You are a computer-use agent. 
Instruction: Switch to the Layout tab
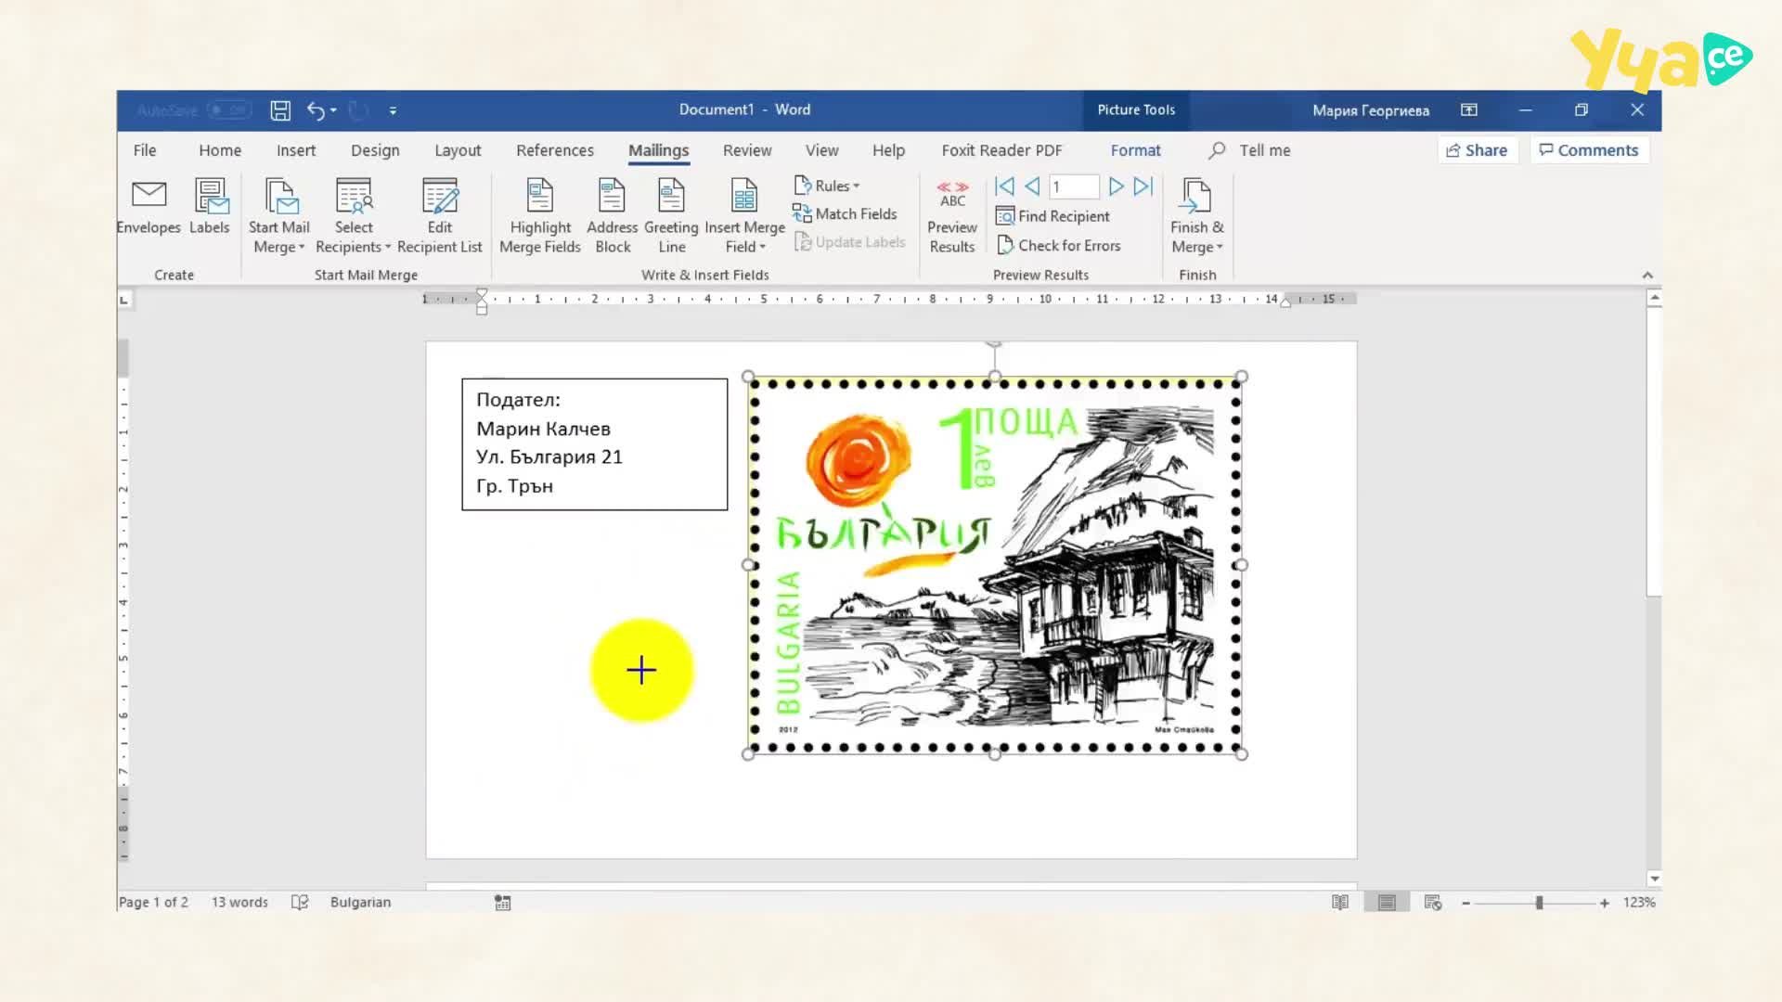click(x=458, y=150)
